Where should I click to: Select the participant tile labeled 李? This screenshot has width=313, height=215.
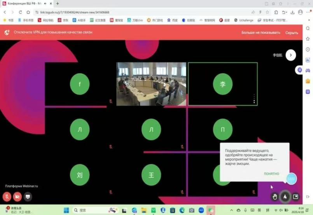(x=223, y=84)
